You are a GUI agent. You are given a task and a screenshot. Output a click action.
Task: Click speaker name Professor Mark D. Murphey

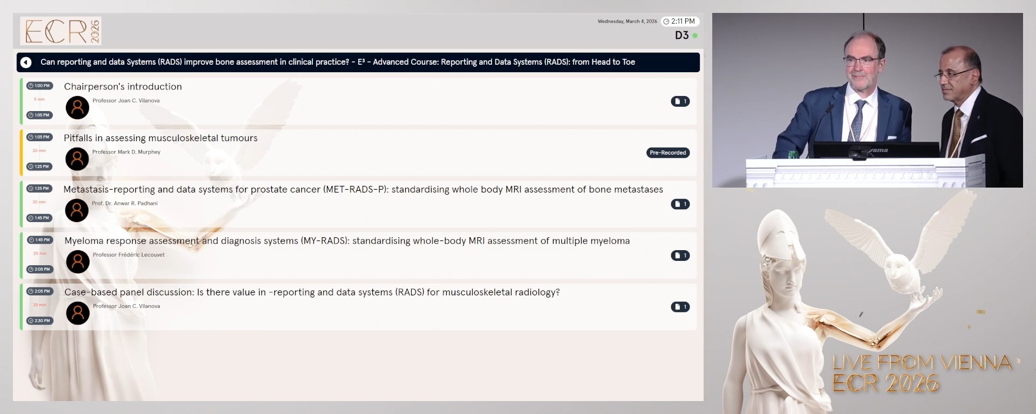tap(126, 152)
